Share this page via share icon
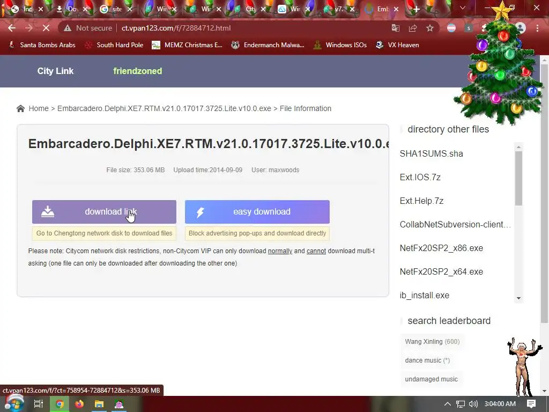 point(413,28)
